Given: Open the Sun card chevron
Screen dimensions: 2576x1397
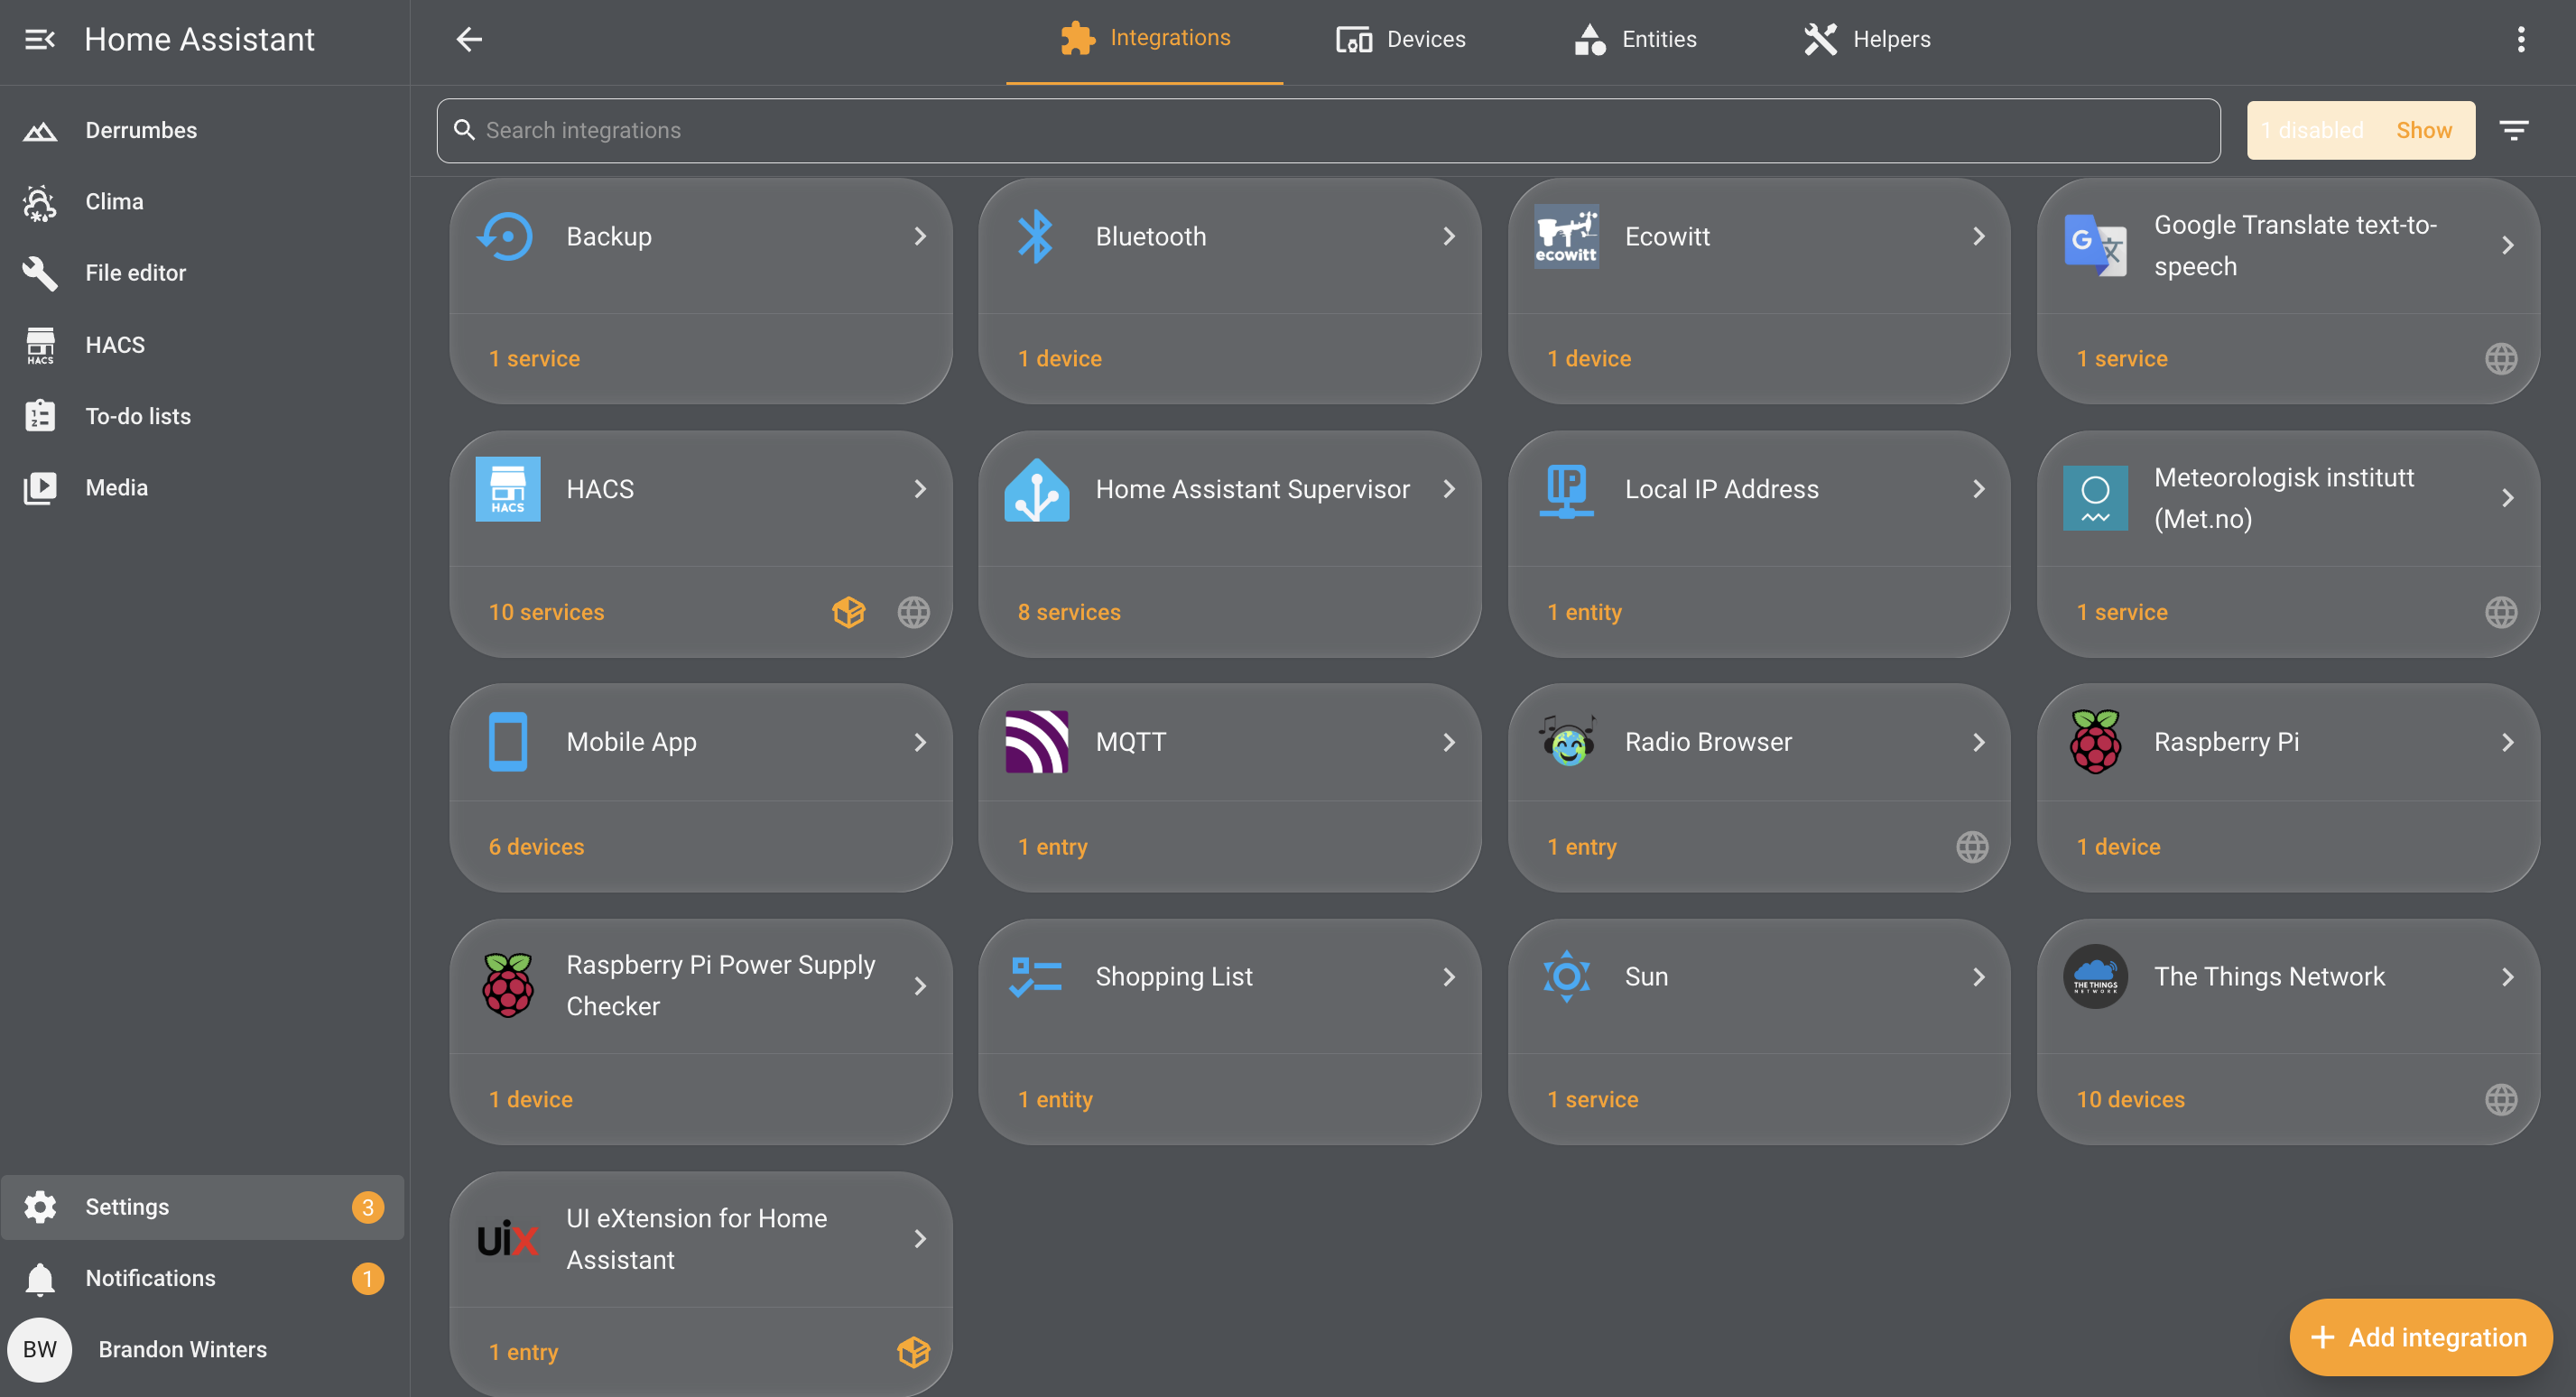Looking at the screenshot, I should [x=1978, y=977].
